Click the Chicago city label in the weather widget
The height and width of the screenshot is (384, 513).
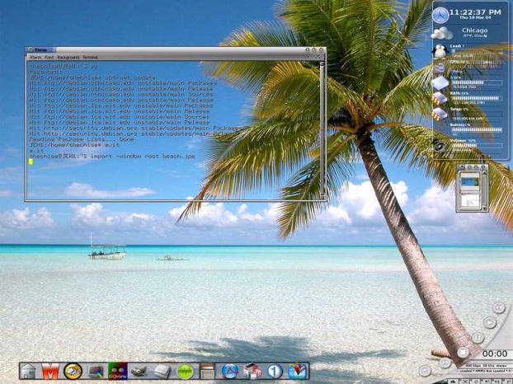tap(475, 30)
